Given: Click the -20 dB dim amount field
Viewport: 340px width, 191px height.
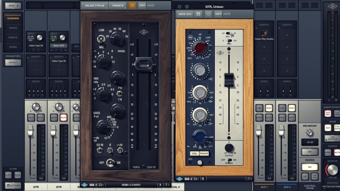Looking at the screenshot, I should coord(309,142).
